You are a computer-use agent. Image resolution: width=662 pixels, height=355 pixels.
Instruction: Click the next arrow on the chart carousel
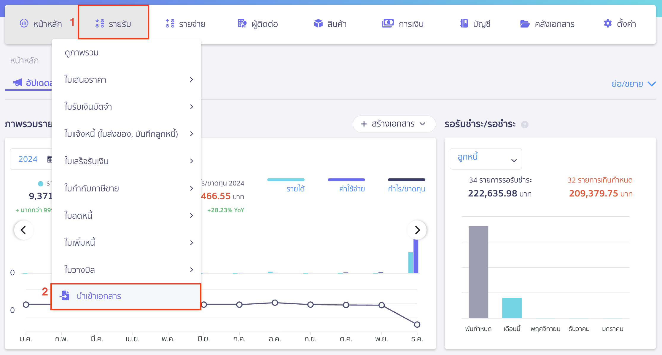click(x=417, y=230)
